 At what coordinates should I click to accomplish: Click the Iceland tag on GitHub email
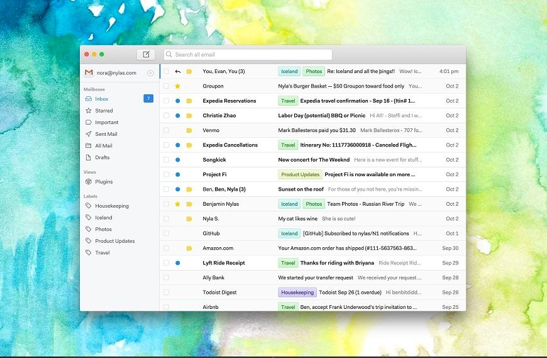[289, 233]
